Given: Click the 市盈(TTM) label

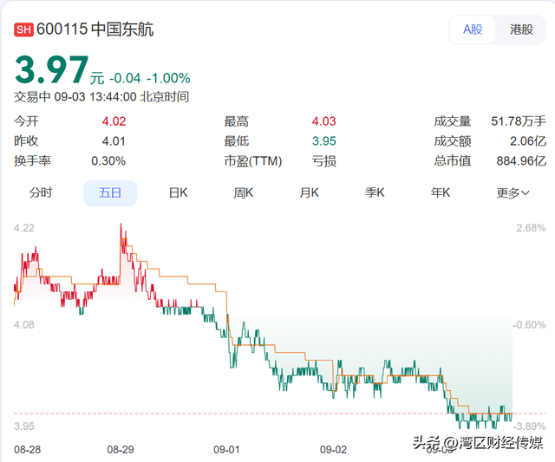Looking at the screenshot, I should pyautogui.click(x=252, y=161).
